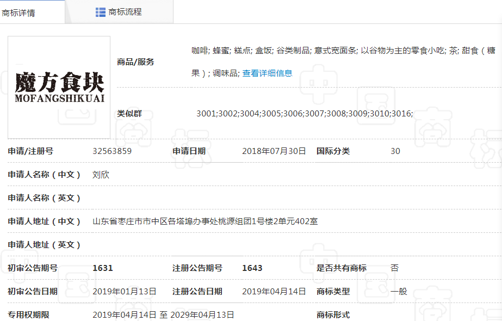The height and width of the screenshot is (321, 502).
Task: Click registration announcement issue number 1643
Action: tap(252, 268)
